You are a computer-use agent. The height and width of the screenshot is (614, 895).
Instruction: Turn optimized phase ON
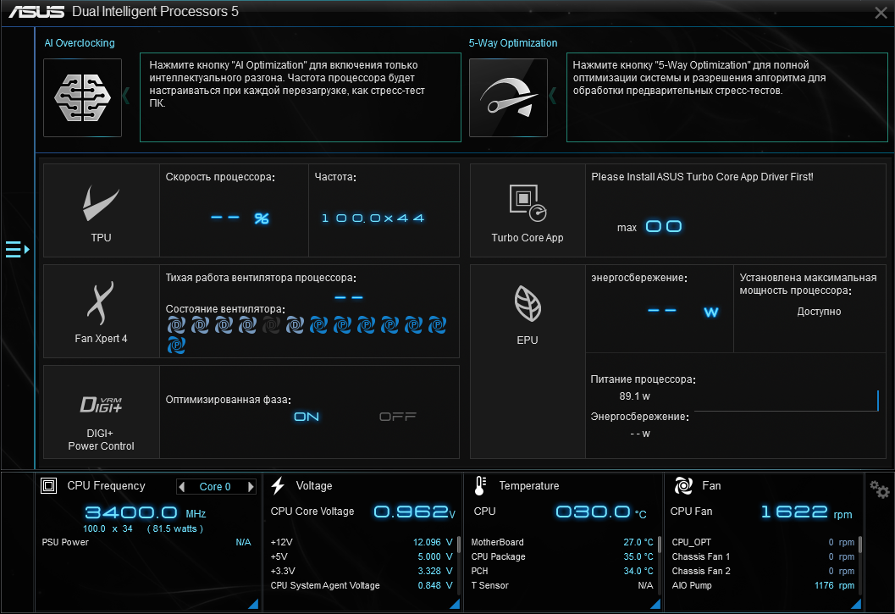click(307, 417)
